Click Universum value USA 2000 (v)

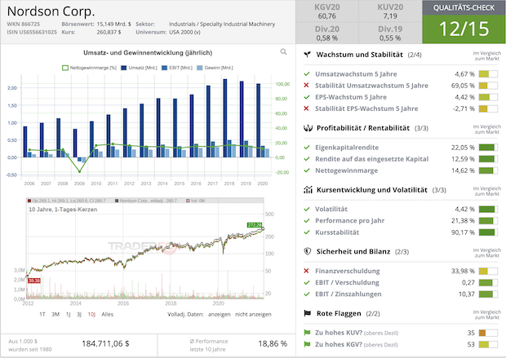click(184, 32)
